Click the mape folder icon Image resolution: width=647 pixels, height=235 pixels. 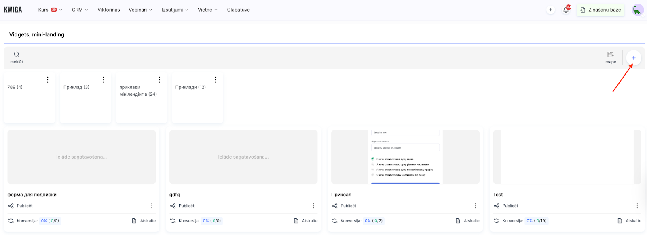[x=611, y=55]
